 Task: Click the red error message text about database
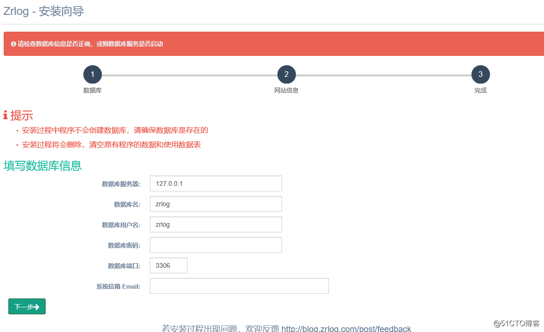point(90,44)
